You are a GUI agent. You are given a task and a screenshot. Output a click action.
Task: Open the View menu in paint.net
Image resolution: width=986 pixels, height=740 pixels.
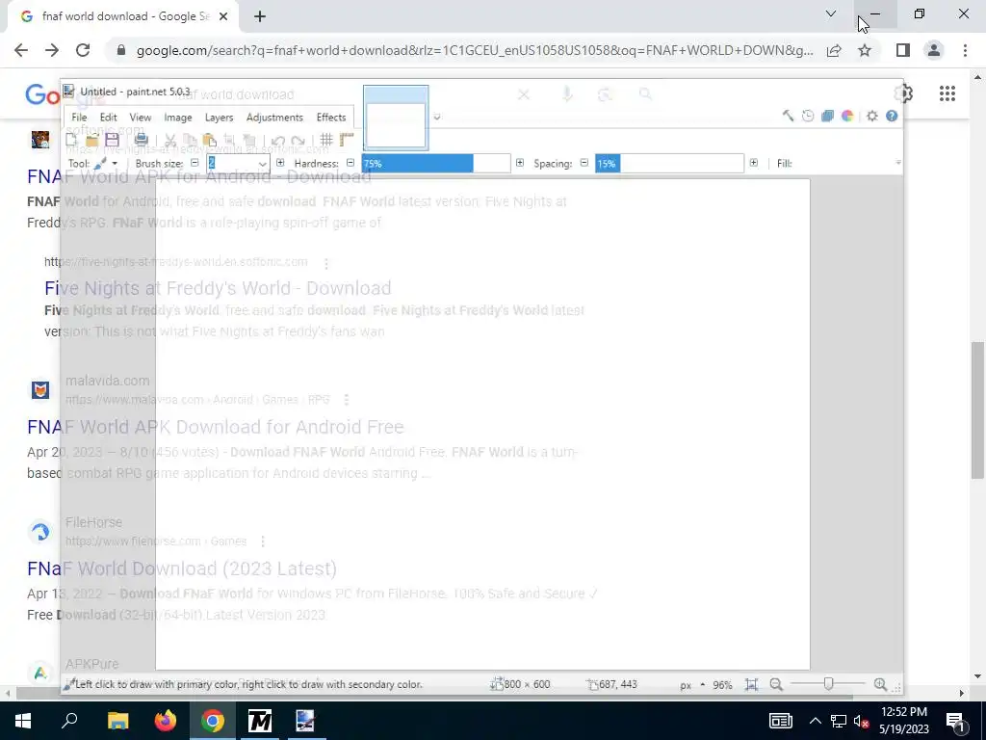(x=141, y=118)
